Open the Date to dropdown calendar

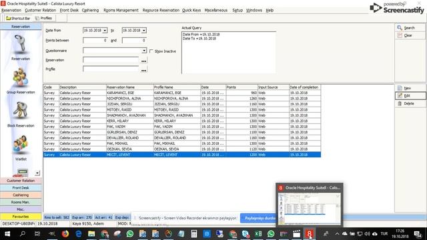coord(144,31)
